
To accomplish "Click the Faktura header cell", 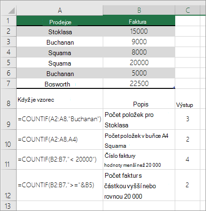I will (x=139, y=21).
